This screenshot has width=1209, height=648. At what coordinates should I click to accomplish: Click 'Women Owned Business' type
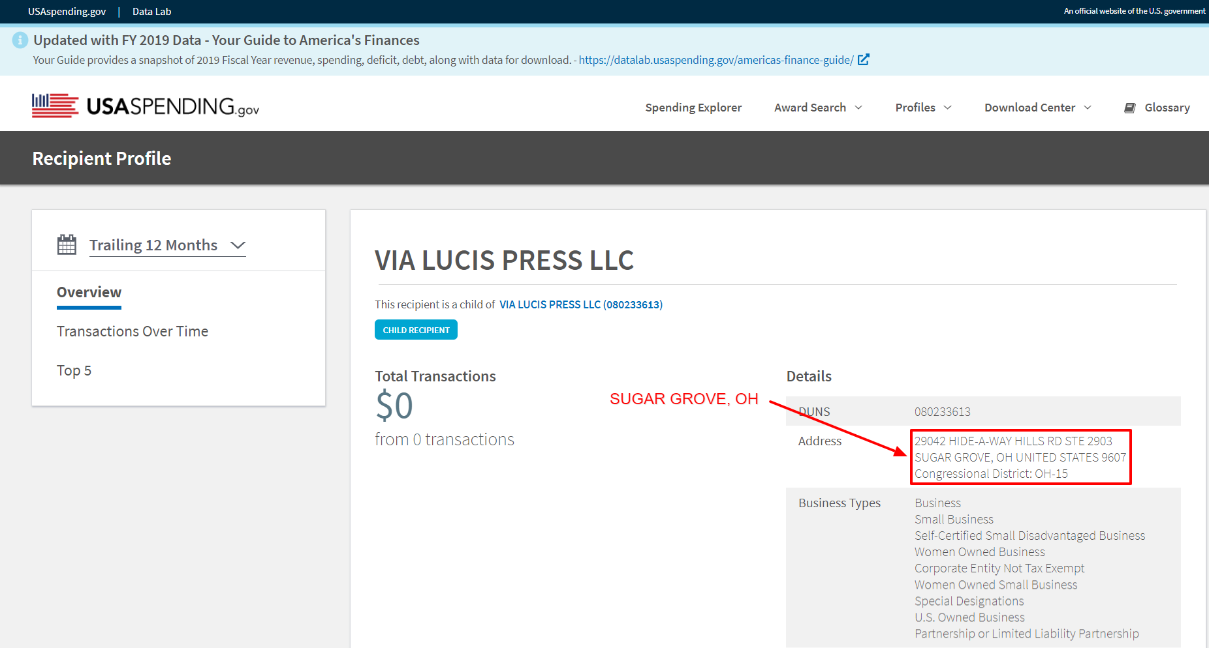(x=980, y=552)
